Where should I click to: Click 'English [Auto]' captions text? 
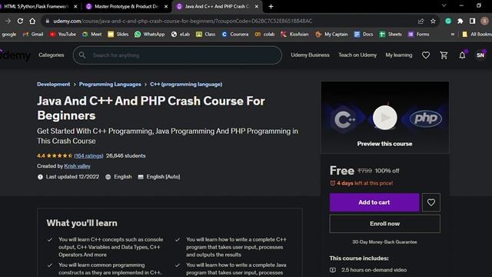pos(163,177)
